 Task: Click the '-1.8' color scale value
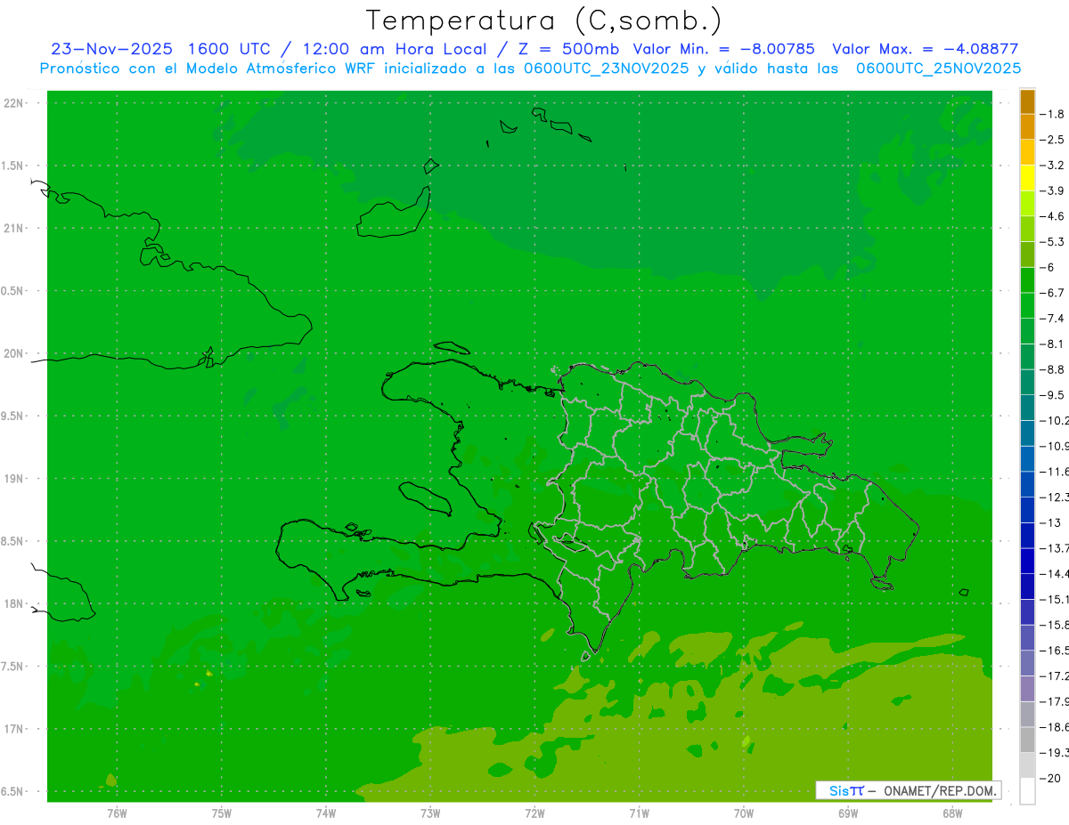(1054, 114)
